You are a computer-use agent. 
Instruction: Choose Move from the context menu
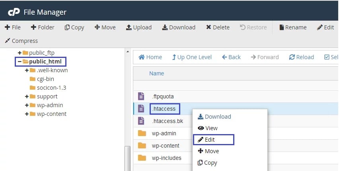tap(208, 151)
